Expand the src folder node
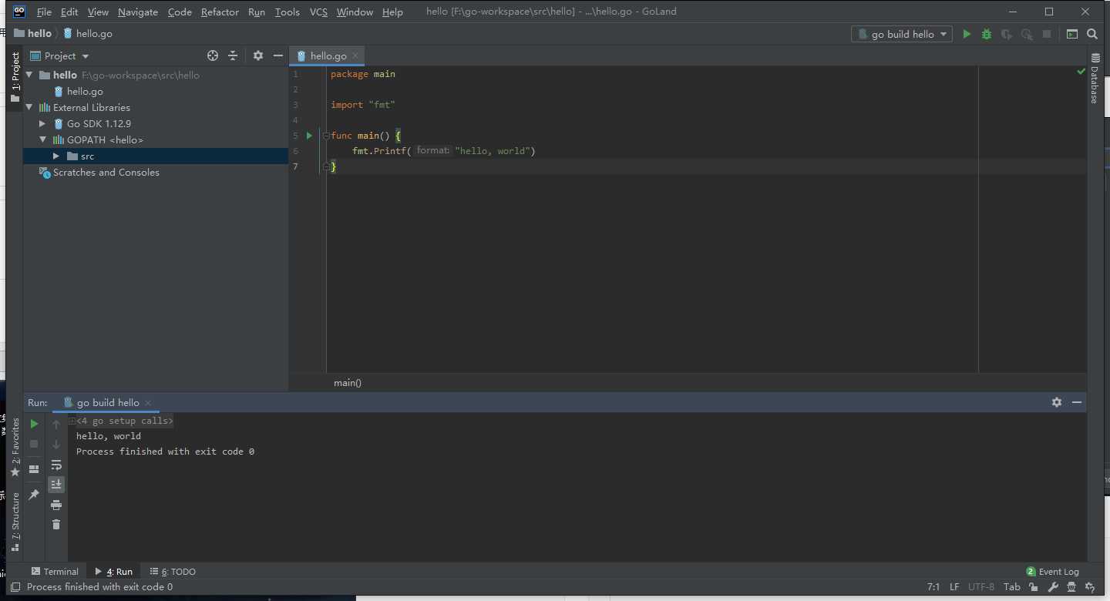The image size is (1110, 601). [x=56, y=156]
